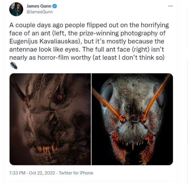The image size is (188, 184).
Task: Open the James Gunn display name
Action: (x=39, y=6)
